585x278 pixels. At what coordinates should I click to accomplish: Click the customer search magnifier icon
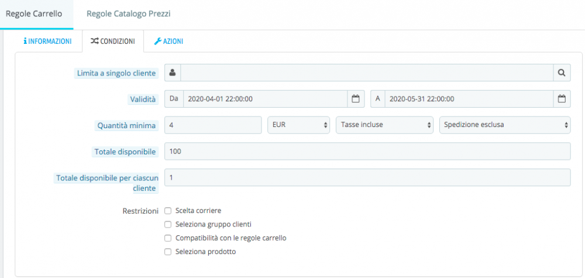(562, 73)
